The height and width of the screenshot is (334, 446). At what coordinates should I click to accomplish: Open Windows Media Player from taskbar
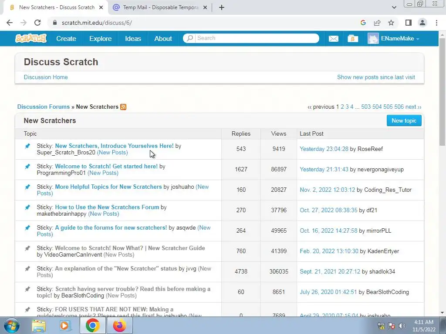coord(65,326)
